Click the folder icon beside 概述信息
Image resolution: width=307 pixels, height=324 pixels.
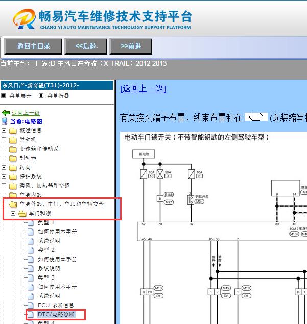click(x=13, y=131)
